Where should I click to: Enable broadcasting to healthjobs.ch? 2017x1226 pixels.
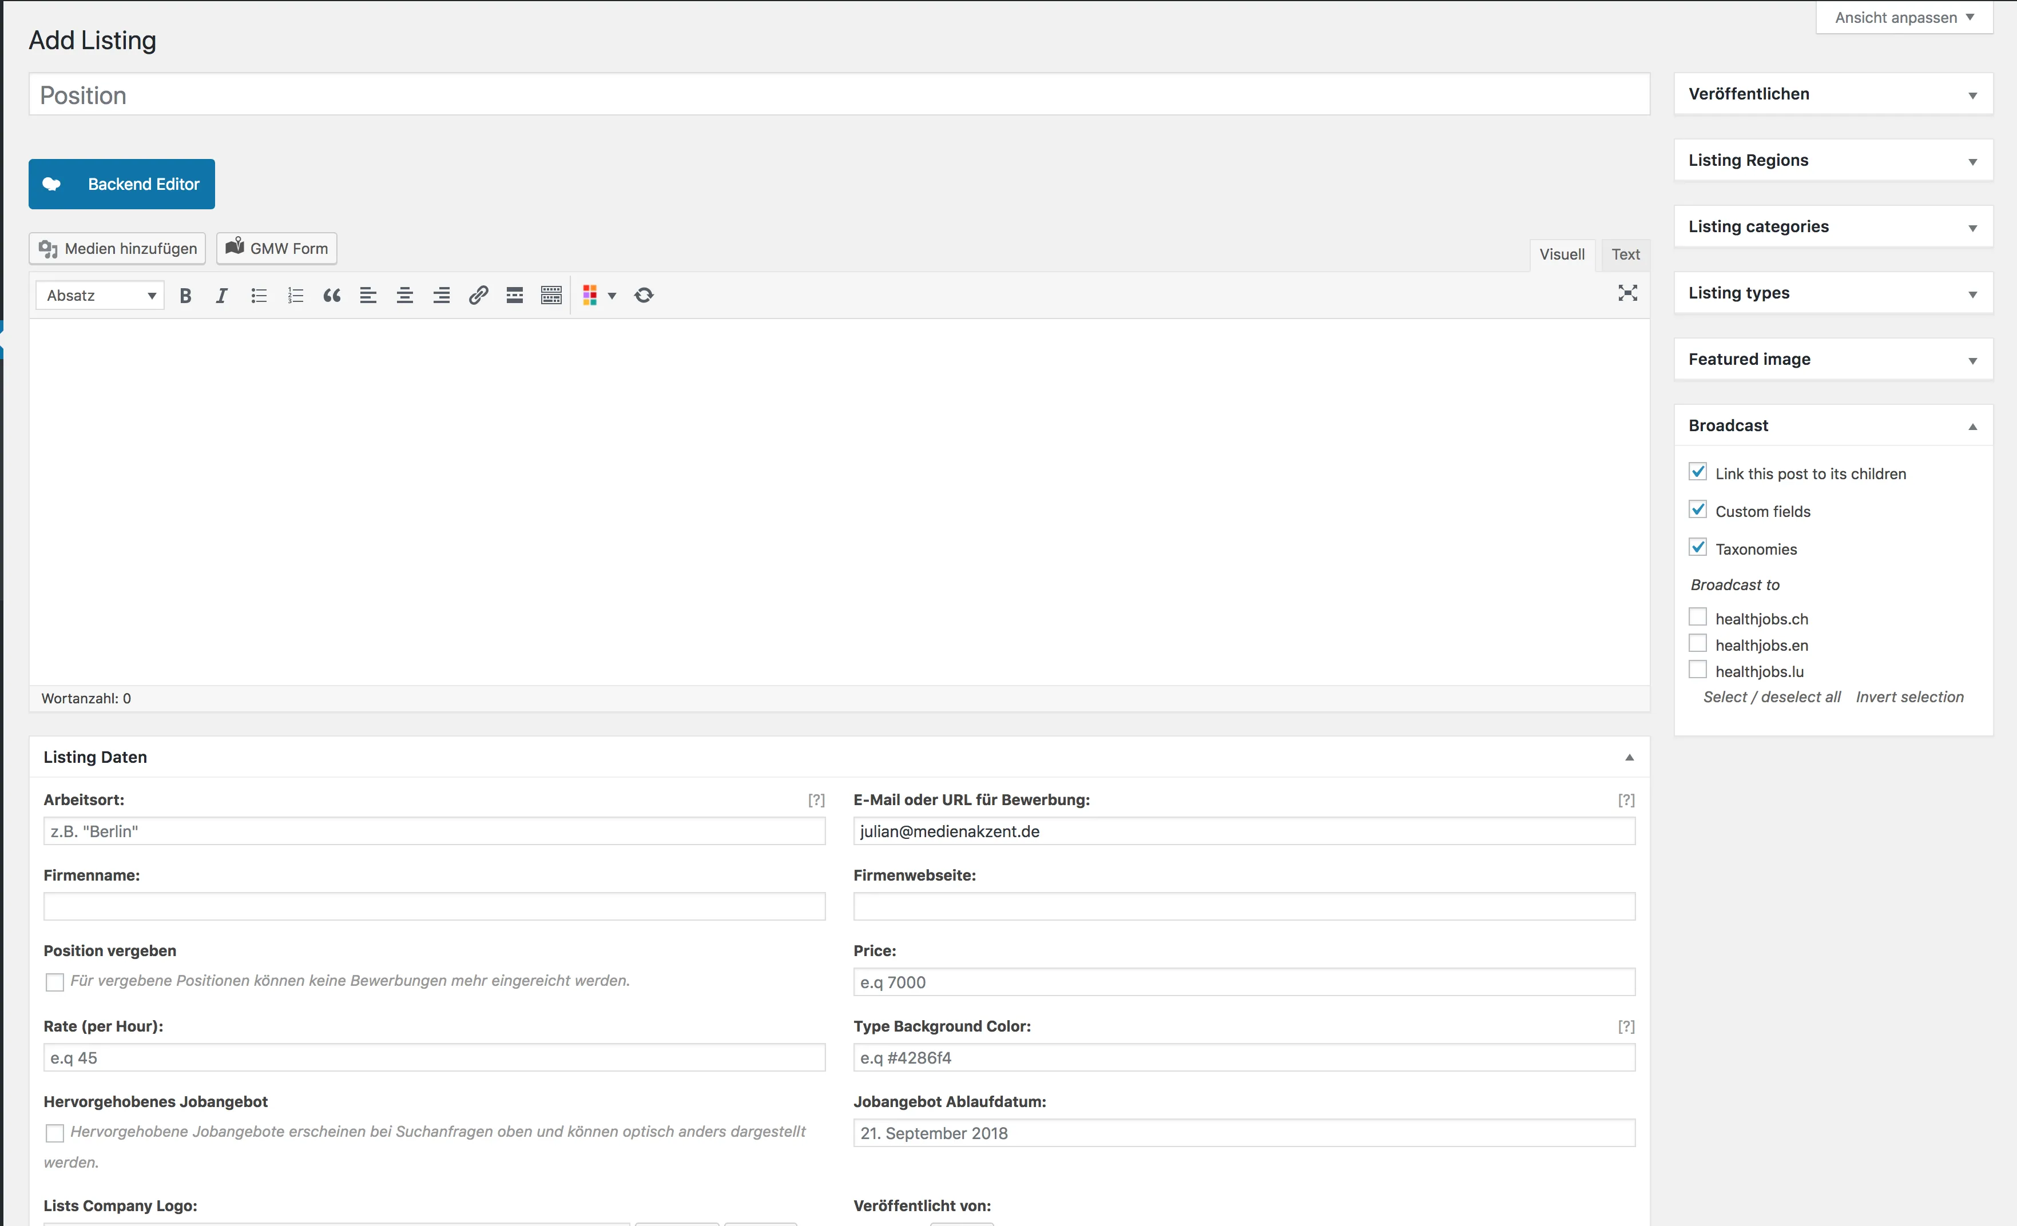[x=1698, y=617]
